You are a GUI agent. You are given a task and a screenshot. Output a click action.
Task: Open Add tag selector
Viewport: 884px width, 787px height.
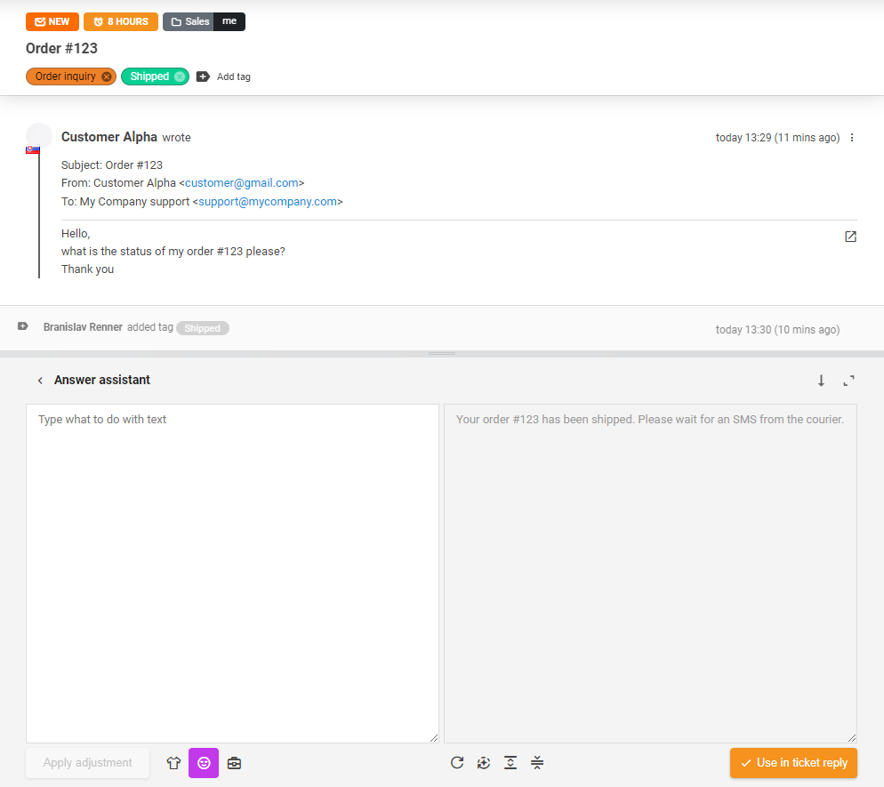[203, 76]
